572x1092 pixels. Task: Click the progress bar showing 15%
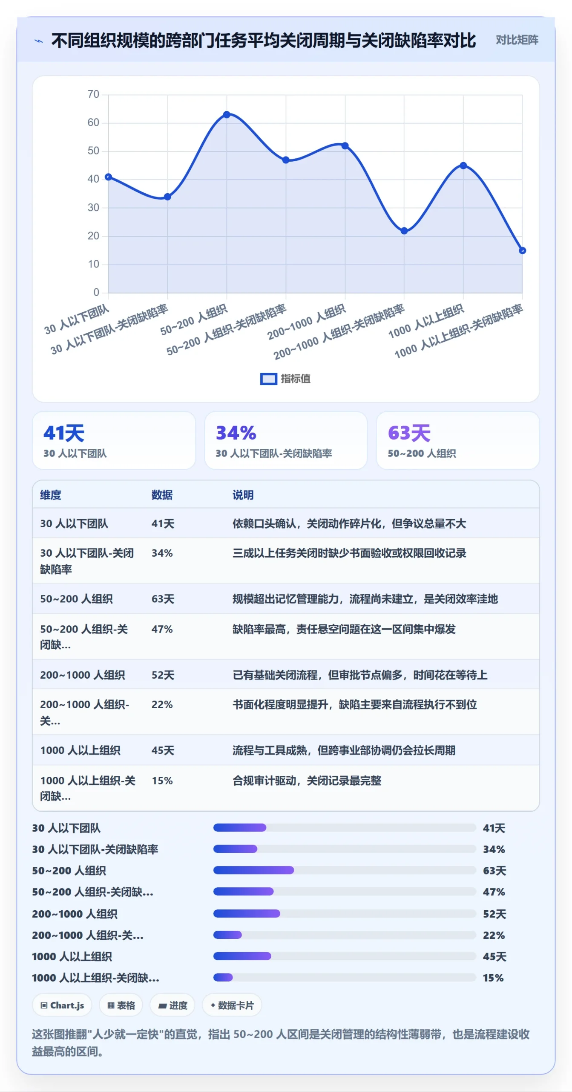point(345,977)
